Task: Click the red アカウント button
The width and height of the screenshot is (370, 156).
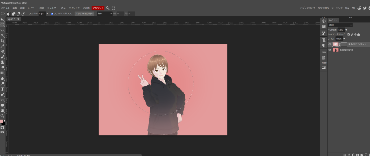Action: 98,8
